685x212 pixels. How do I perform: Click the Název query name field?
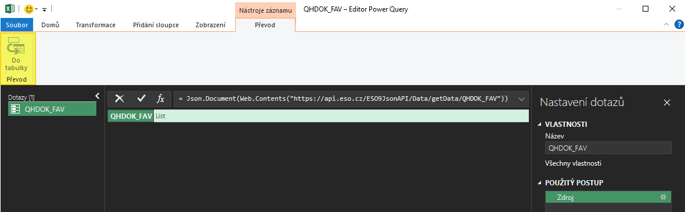pyautogui.click(x=608, y=148)
